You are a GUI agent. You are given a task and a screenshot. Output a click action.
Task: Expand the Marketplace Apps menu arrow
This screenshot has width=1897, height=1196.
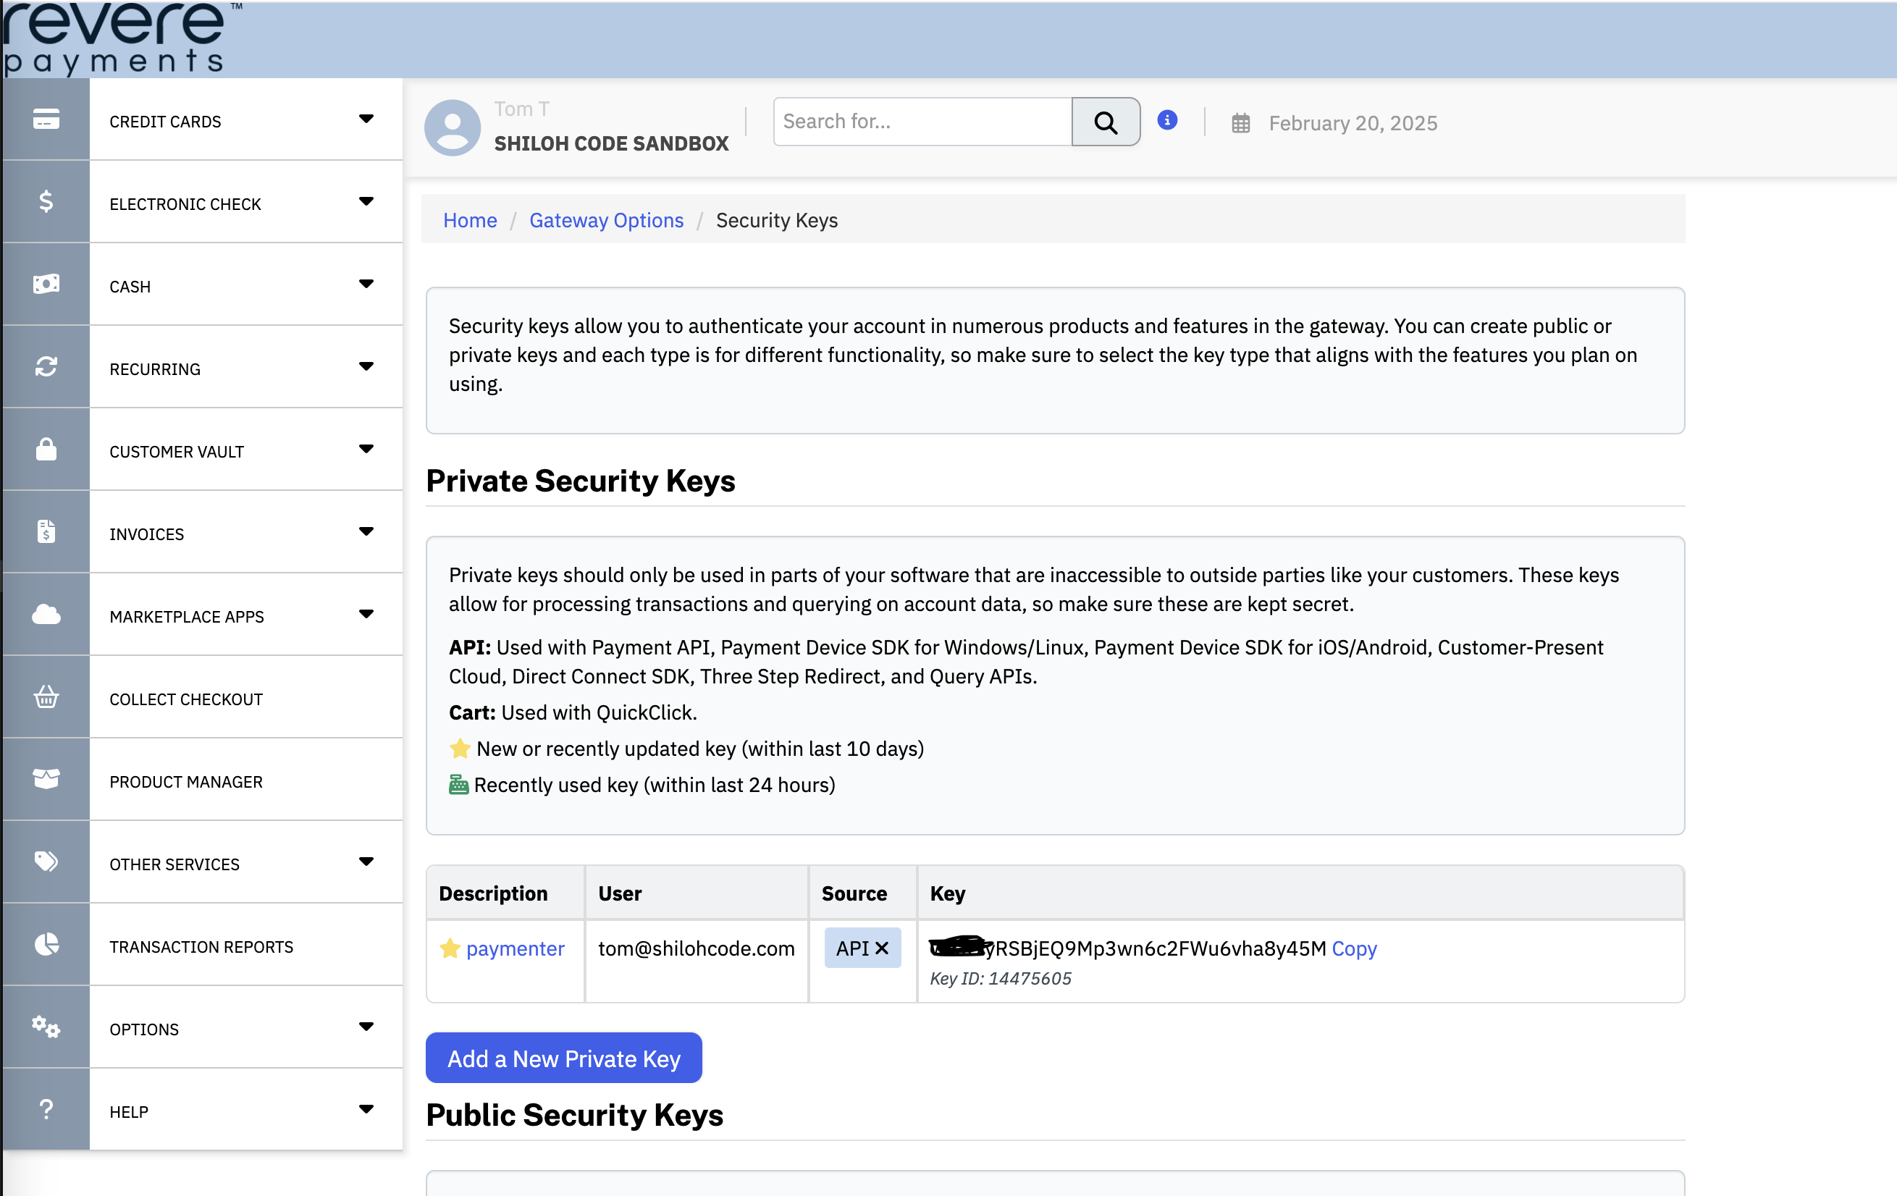[366, 615]
